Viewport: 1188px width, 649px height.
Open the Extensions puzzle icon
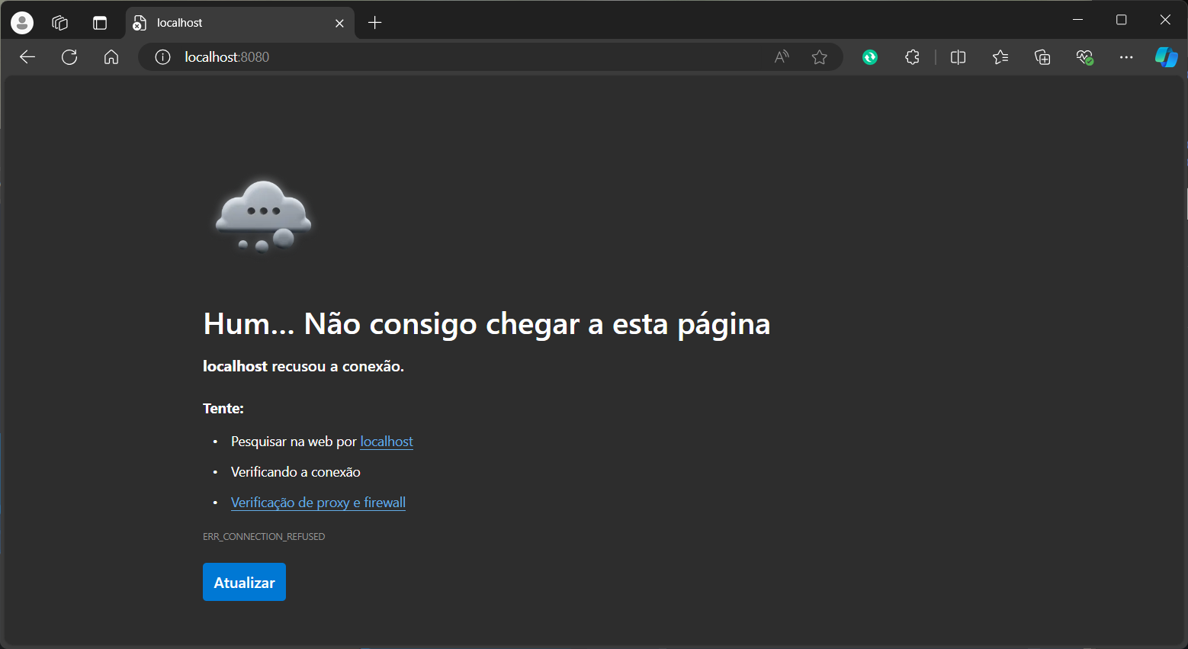pos(912,57)
